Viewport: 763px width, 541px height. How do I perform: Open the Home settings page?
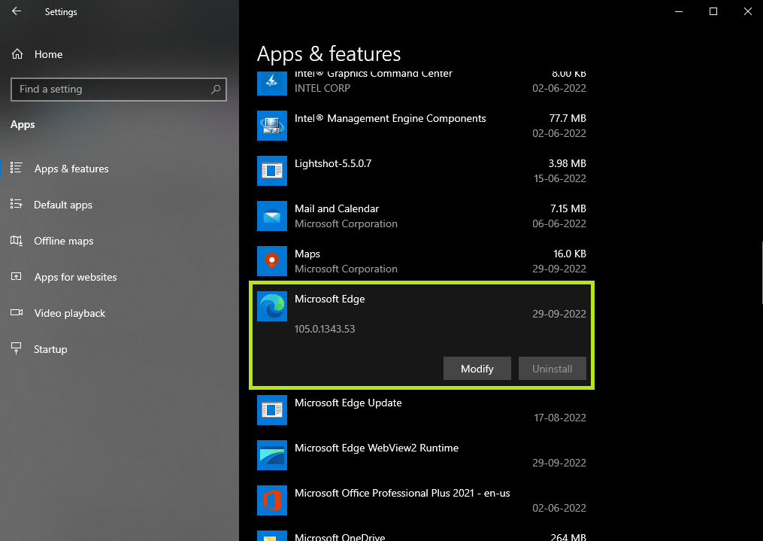coord(120,54)
